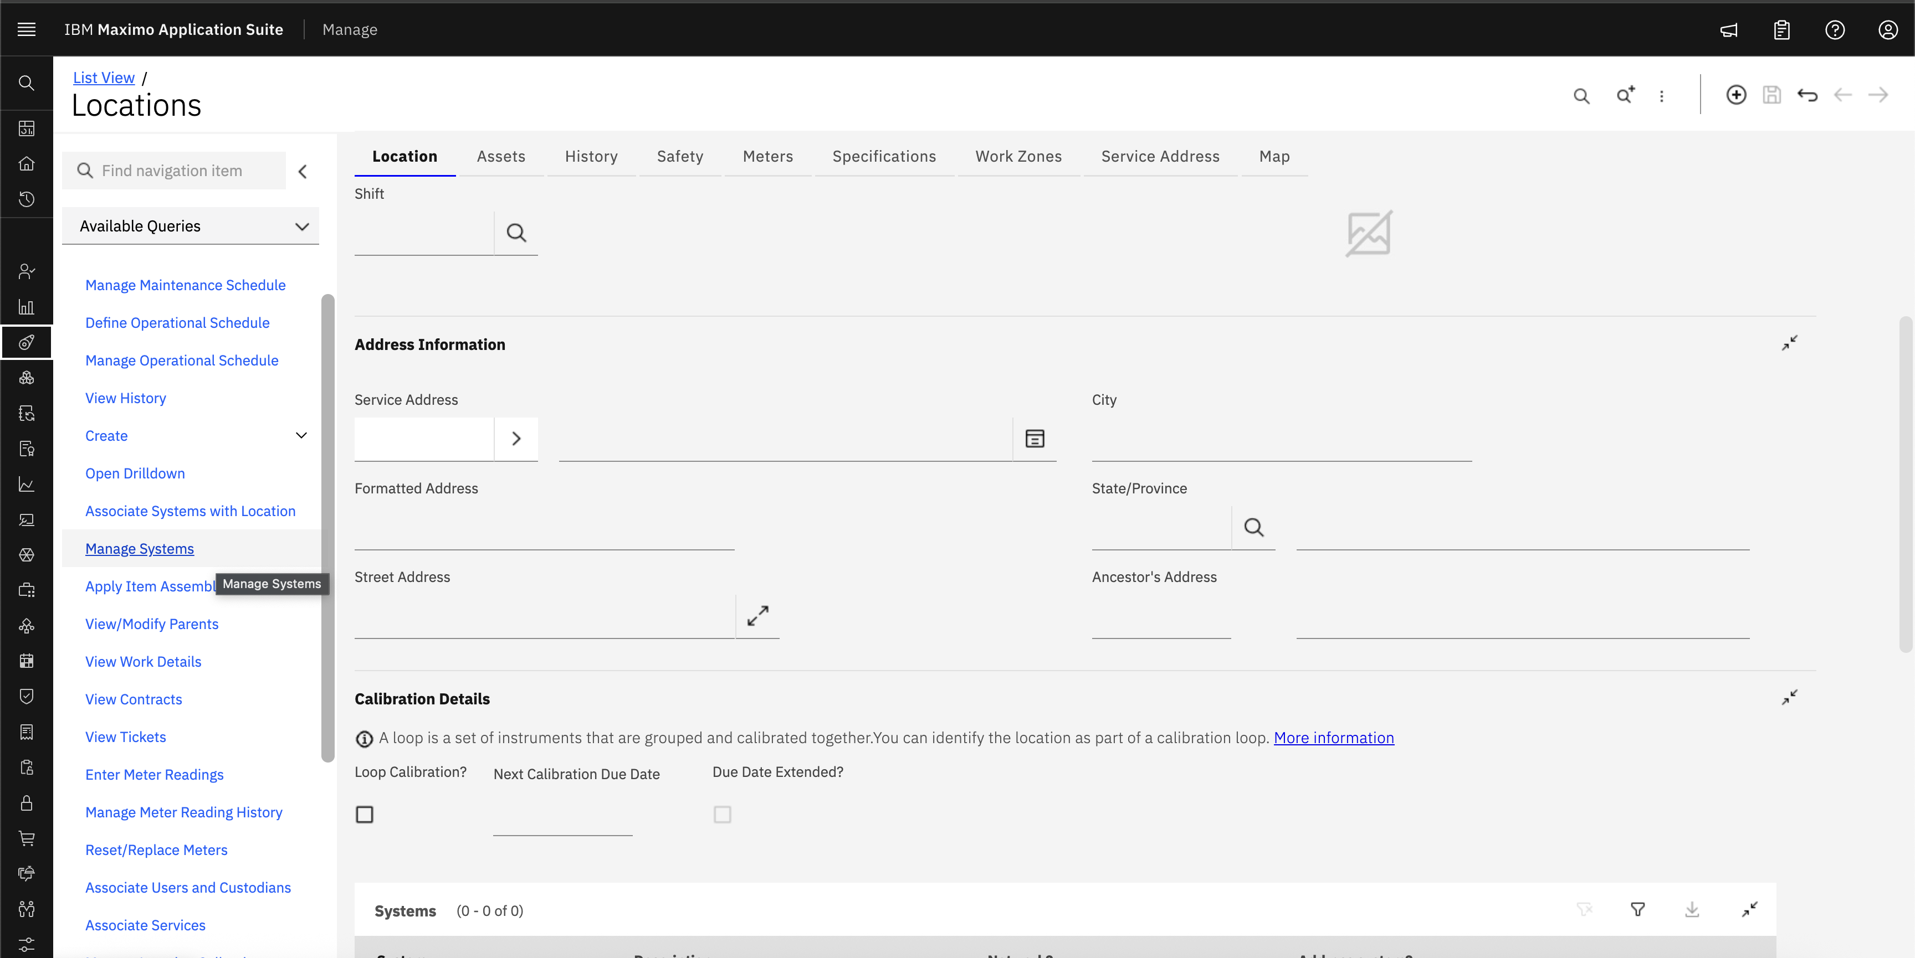Open View/Modify Parents link
This screenshot has height=958, width=1915.
click(152, 624)
